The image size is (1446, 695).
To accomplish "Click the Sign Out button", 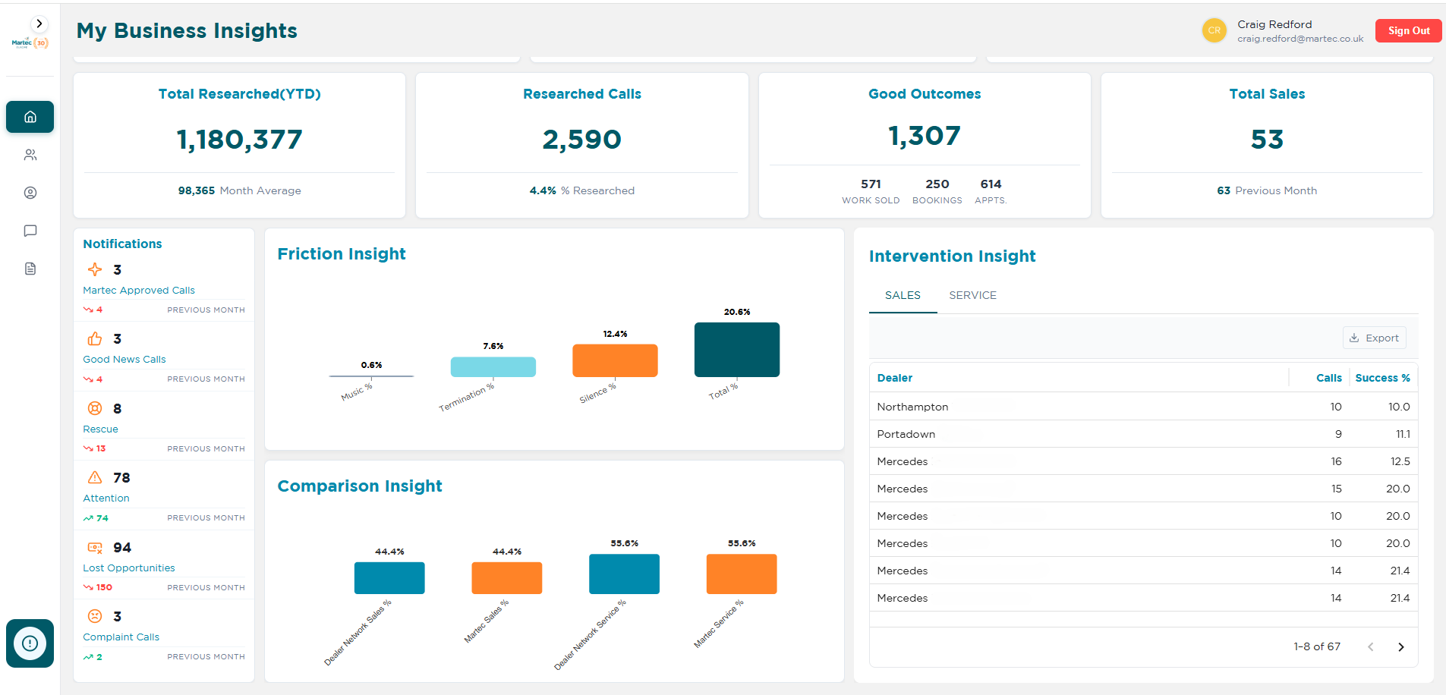I will pos(1408,30).
